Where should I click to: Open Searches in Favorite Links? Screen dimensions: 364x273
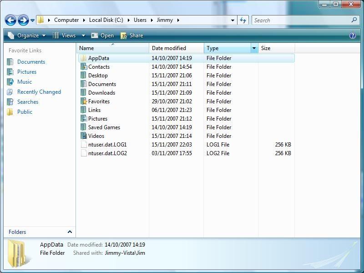28,101
